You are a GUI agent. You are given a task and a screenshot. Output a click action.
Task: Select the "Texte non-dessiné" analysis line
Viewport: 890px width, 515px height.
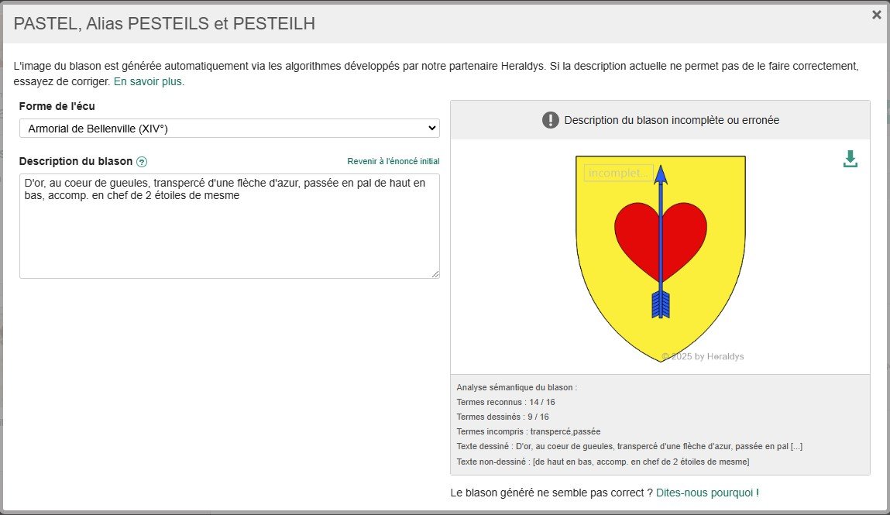click(603, 462)
